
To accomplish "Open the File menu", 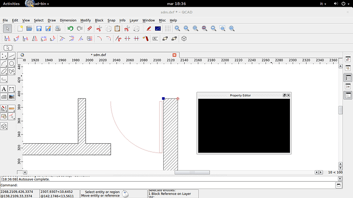I will (5, 20).
